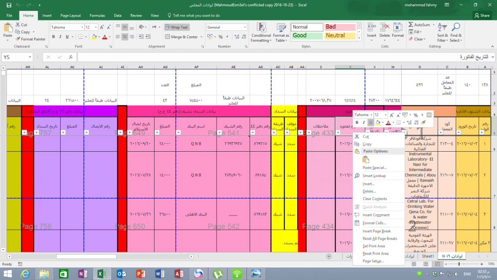Switch to Page Break Preview view
The width and height of the screenshot is (497, 280).
coord(437,264)
